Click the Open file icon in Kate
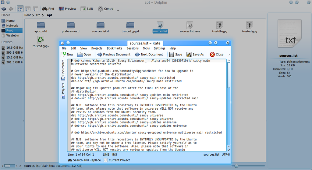312x170 pixels. (80, 55)
